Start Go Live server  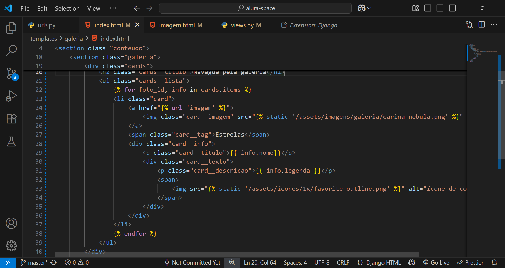coord(436,262)
